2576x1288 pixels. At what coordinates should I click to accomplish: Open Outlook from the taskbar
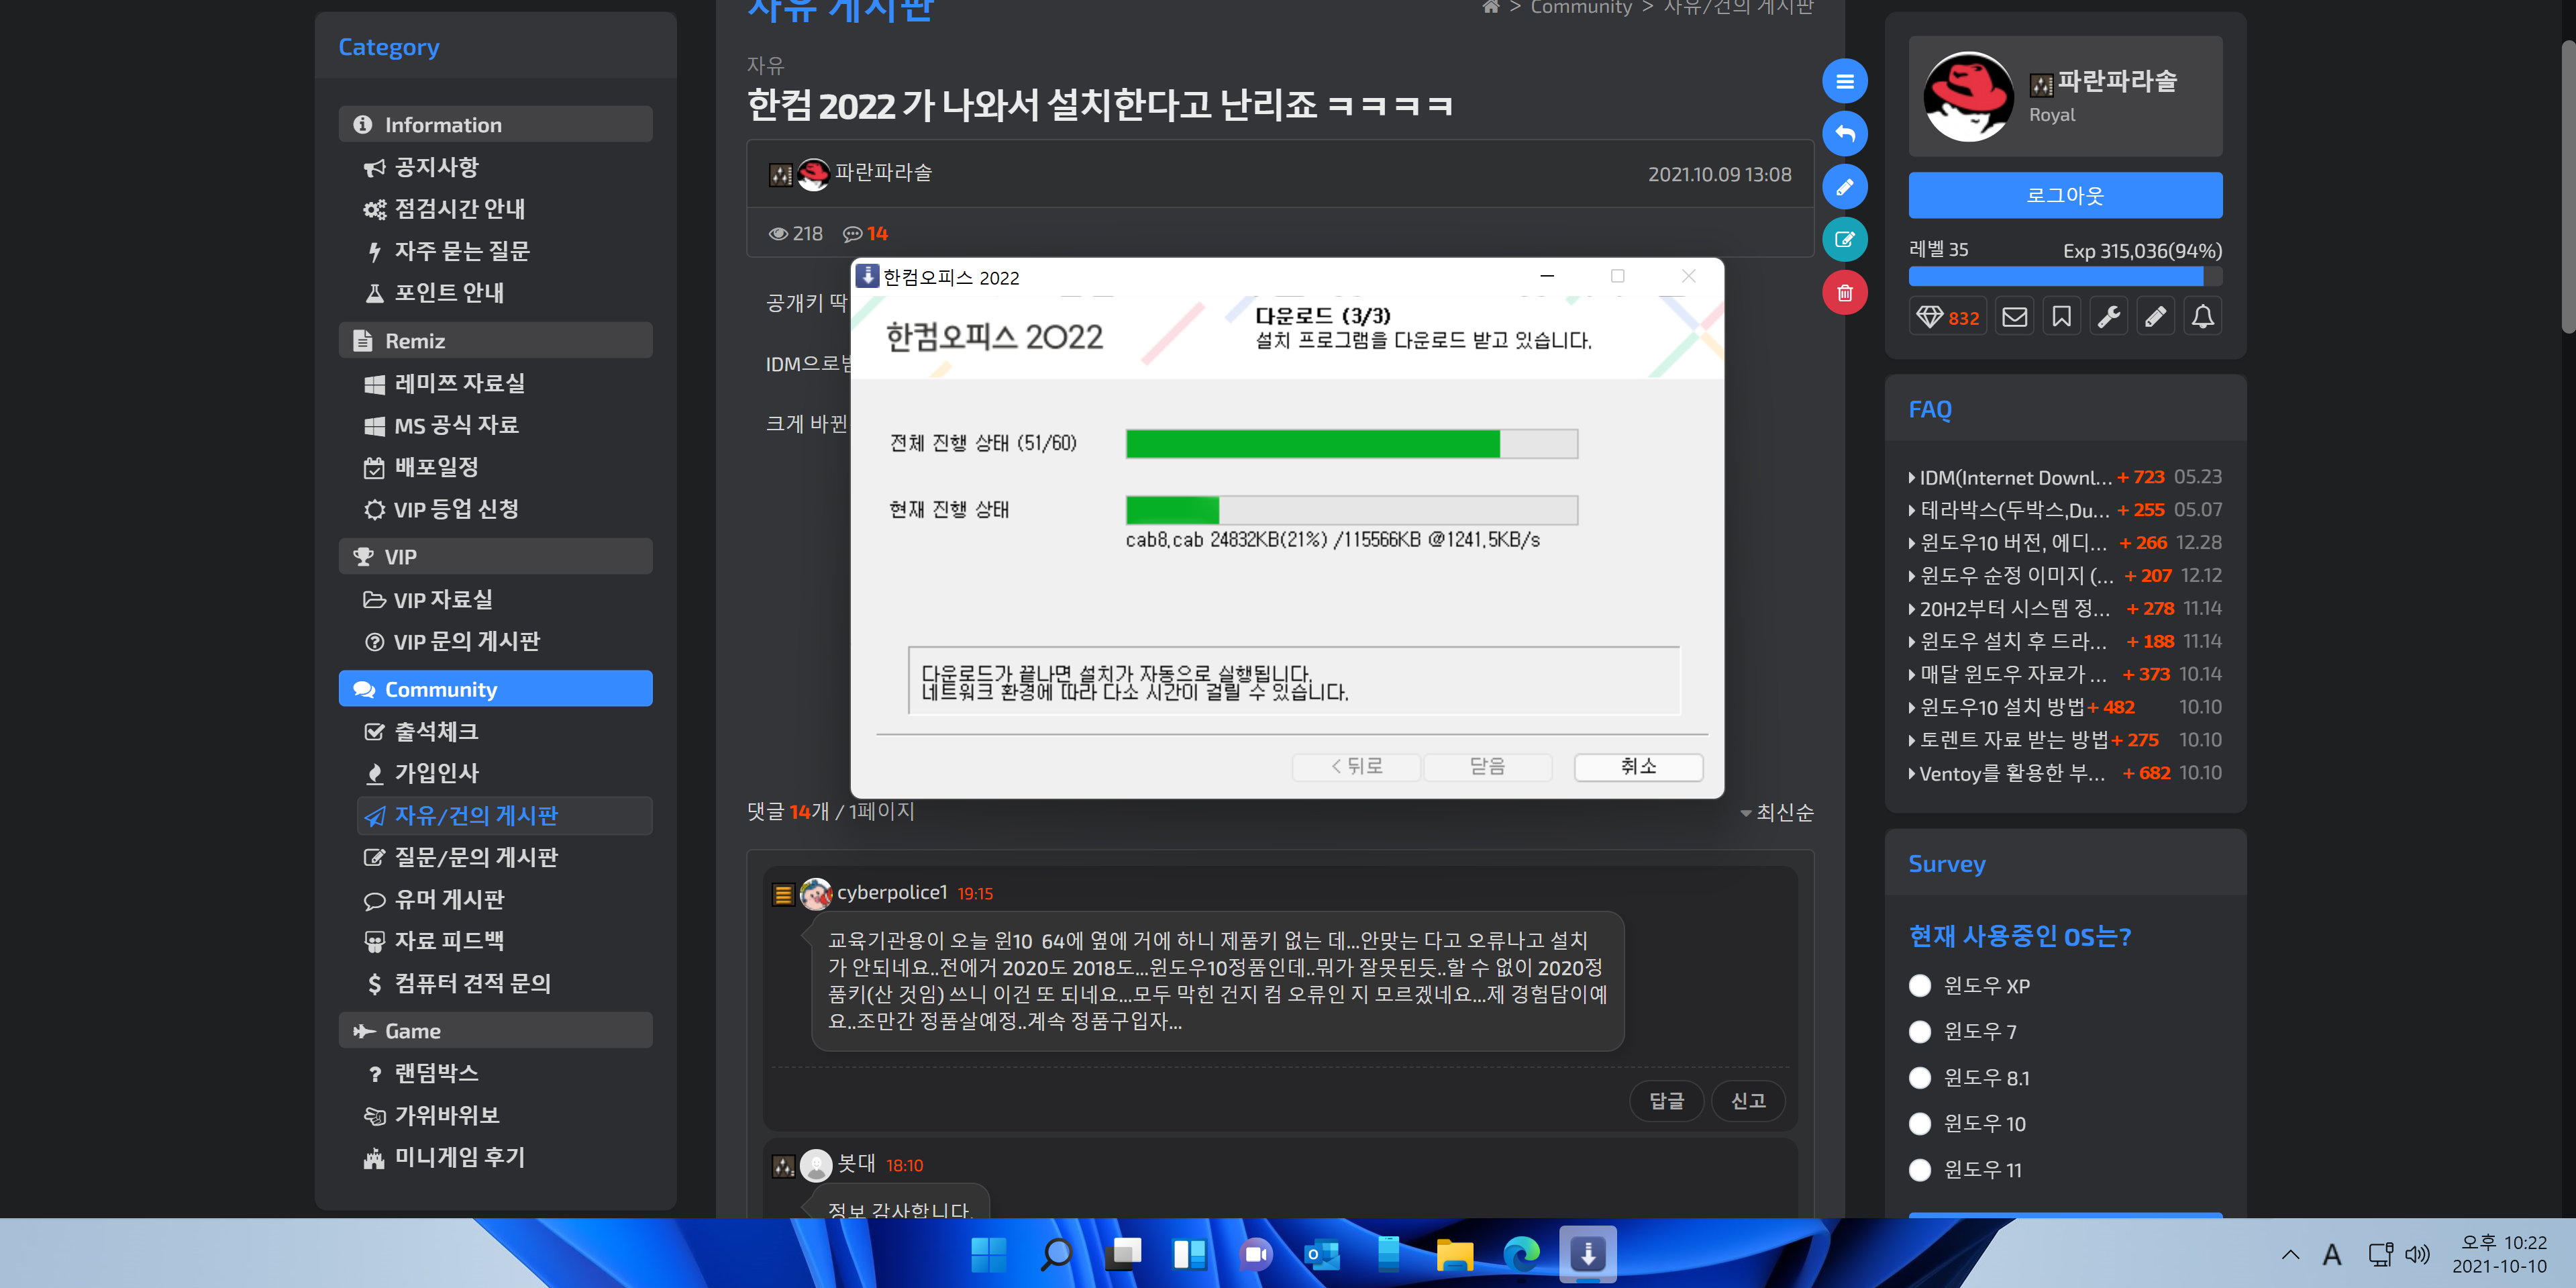tap(1322, 1254)
